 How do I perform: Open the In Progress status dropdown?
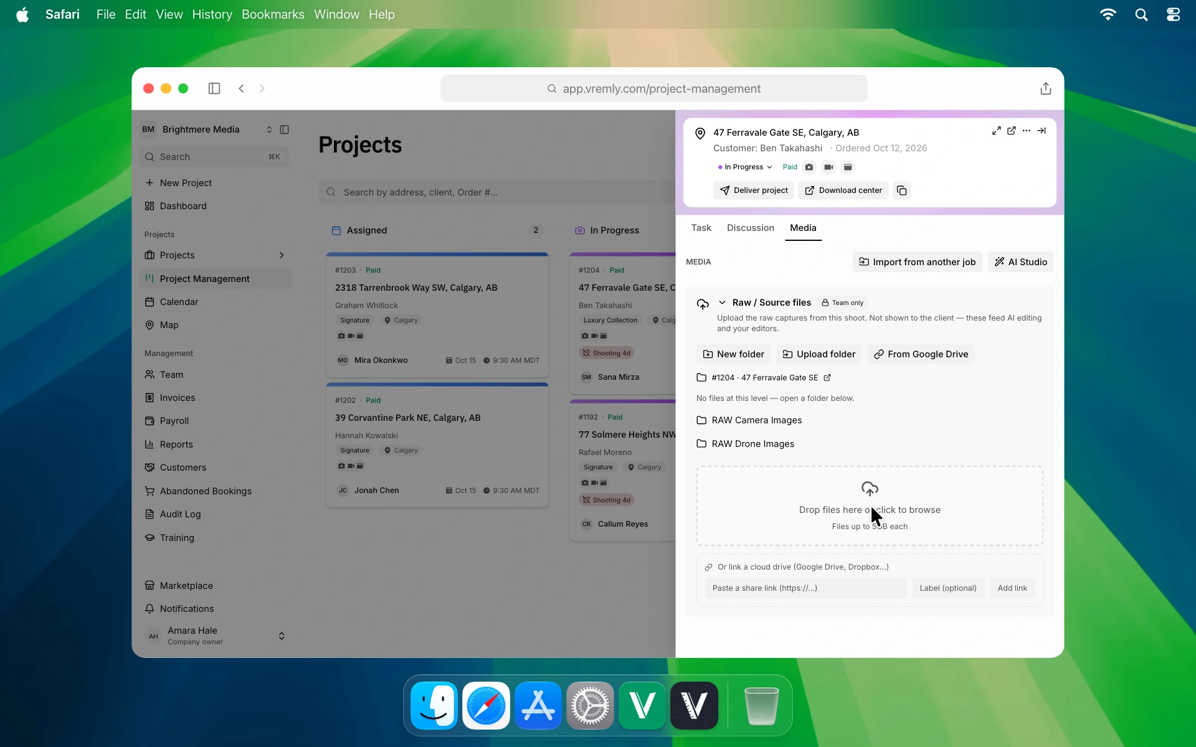pos(745,167)
